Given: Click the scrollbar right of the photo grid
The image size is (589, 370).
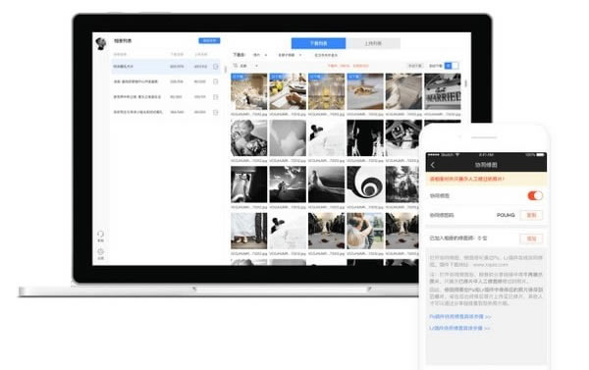Looking at the screenshot, I should (x=465, y=83).
